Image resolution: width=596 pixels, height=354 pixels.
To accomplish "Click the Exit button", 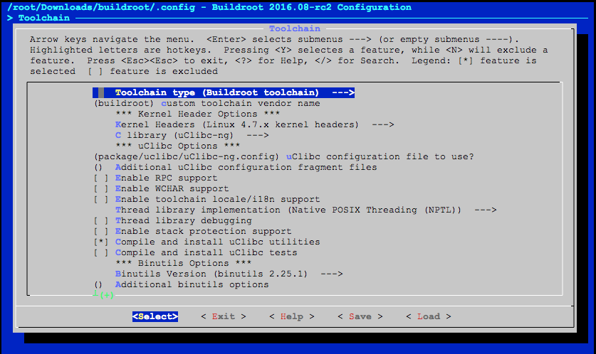I will [224, 316].
